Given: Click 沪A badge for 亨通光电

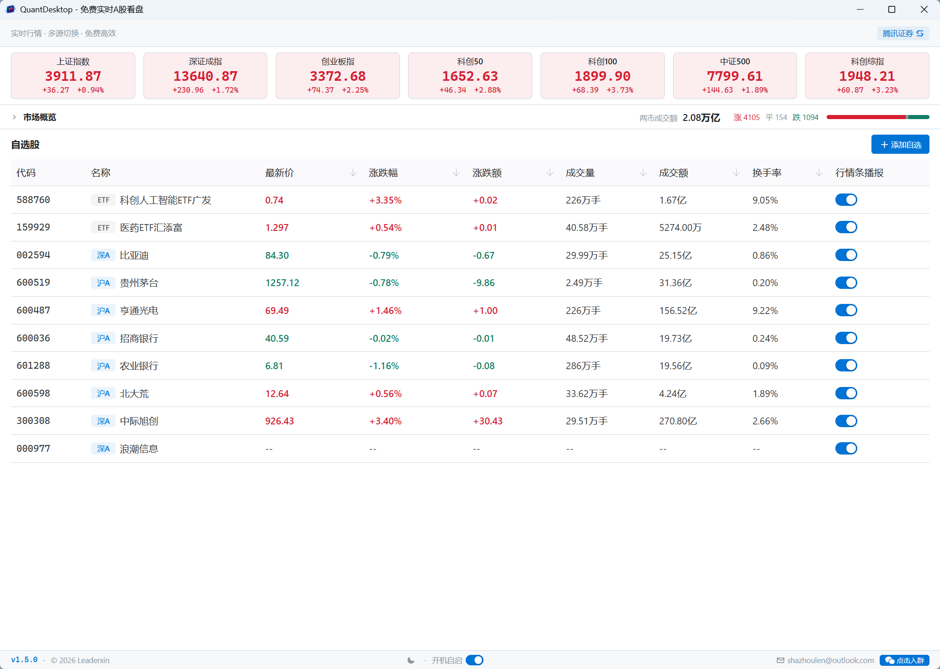Looking at the screenshot, I should [103, 311].
